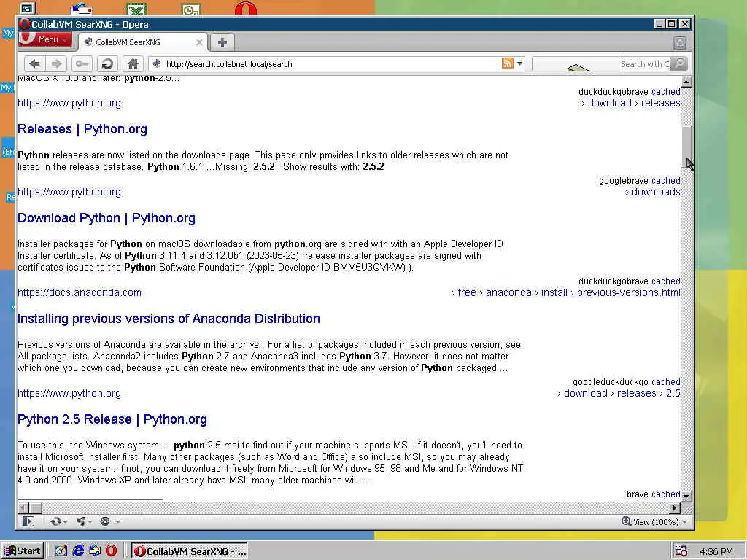The width and height of the screenshot is (747, 560).
Task: Click the CollabVM SearXNG taskbar button
Action: tap(190, 551)
